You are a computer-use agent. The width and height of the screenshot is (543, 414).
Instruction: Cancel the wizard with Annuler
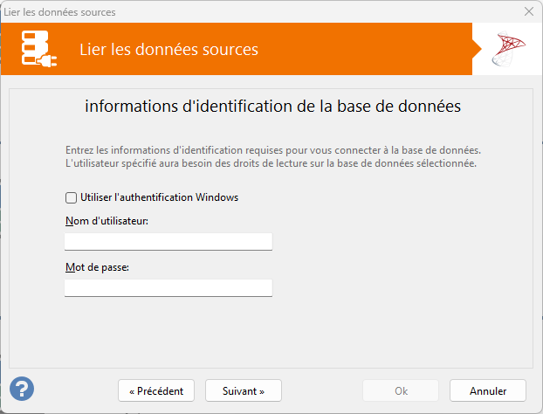(x=488, y=390)
